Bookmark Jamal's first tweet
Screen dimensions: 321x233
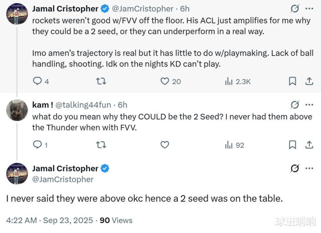tap(292, 81)
